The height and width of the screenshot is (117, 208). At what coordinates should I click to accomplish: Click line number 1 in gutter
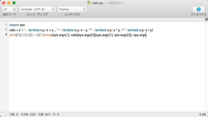[6, 25]
